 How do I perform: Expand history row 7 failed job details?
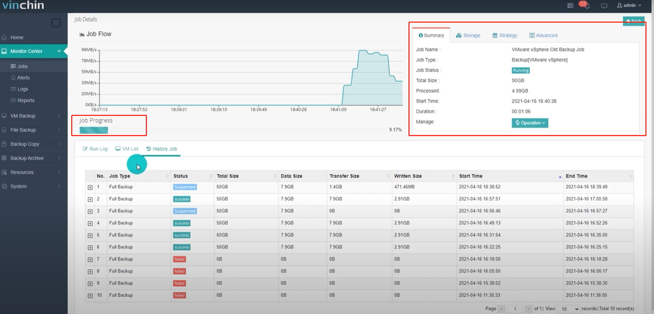click(90, 259)
